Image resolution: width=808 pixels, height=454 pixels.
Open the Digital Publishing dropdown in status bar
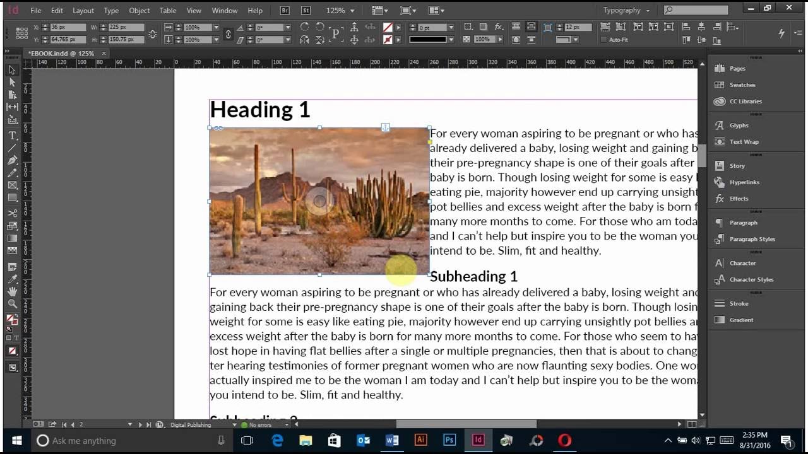point(192,424)
